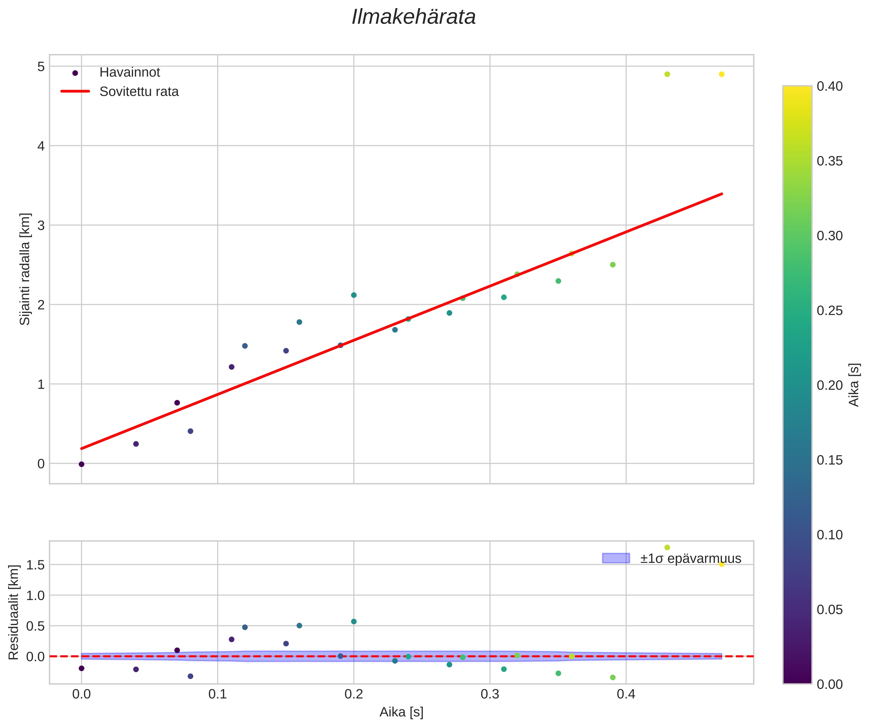Click the Sijainti radalla [km] axis label

[x=25, y=269]
